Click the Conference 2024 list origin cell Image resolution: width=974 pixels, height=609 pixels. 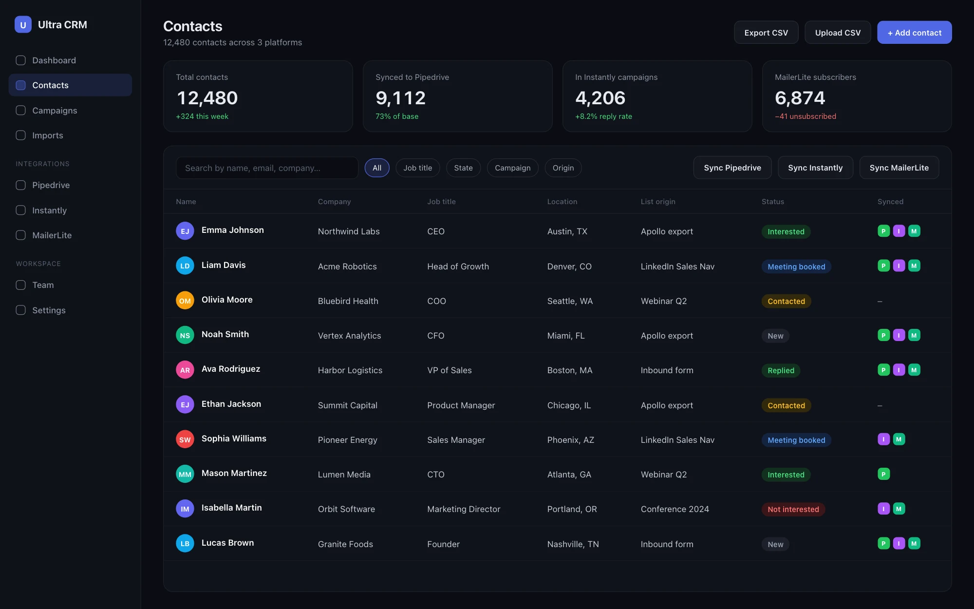coord(675,509)
